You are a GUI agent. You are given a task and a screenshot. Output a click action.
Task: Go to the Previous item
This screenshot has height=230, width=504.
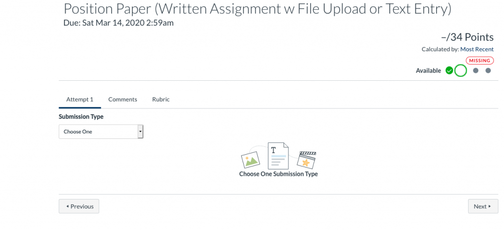point(79,206)
